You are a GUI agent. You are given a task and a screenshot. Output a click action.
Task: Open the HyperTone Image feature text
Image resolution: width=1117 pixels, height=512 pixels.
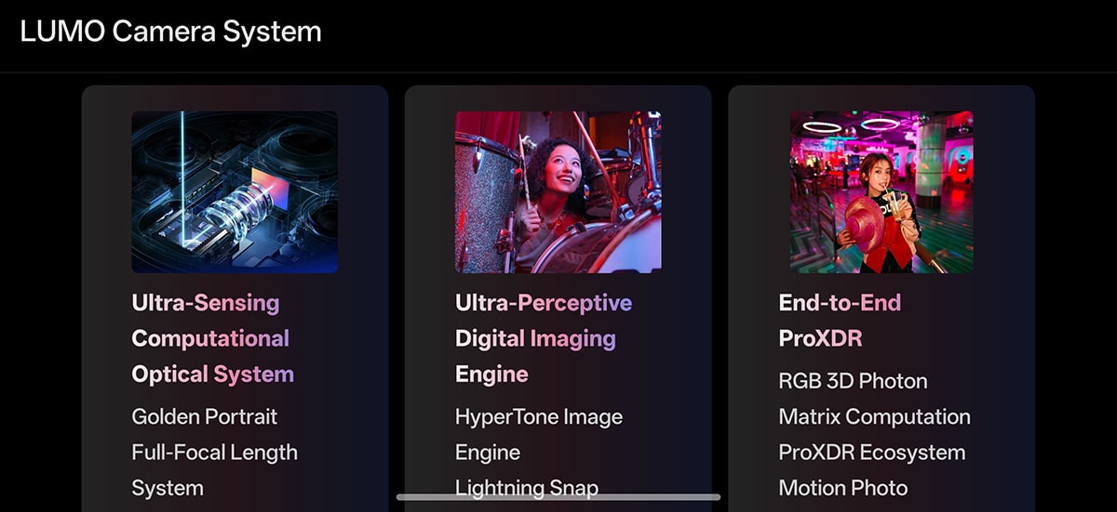539,416
